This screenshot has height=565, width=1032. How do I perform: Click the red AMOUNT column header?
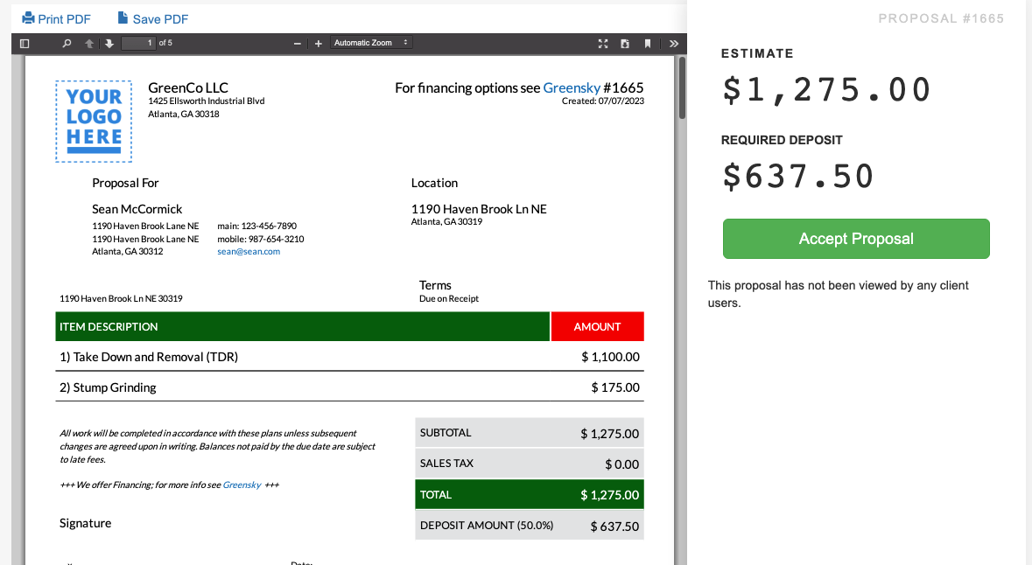pyautogui.click(x=597, y=326)
